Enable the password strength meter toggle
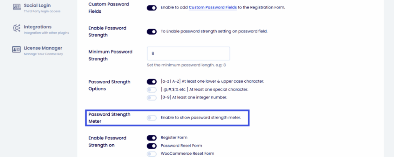The height and width of the screenshot is (157, 394). pos(152,118)
